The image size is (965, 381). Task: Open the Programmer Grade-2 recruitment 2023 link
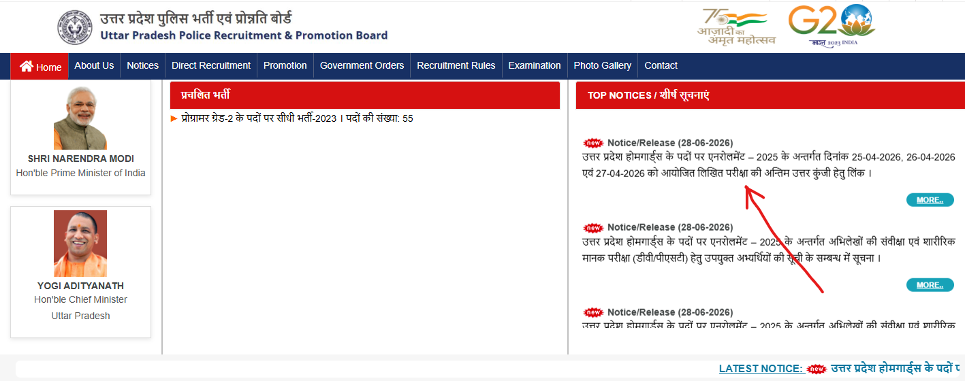tap(297, 118)
